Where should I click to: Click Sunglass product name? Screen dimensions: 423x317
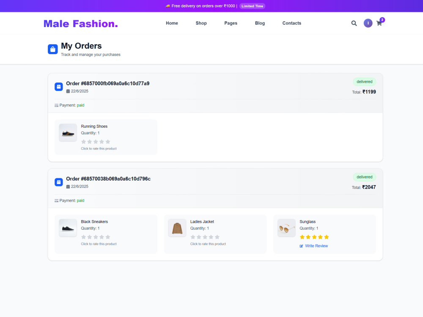point(308,222)
